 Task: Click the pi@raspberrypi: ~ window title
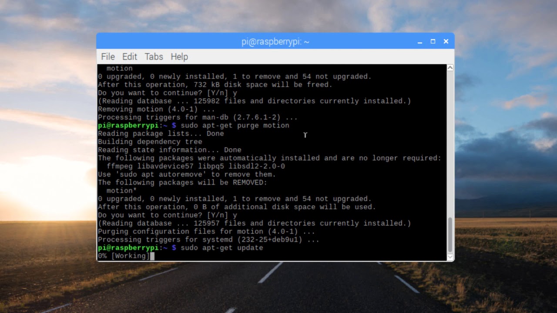coord(275,42)
